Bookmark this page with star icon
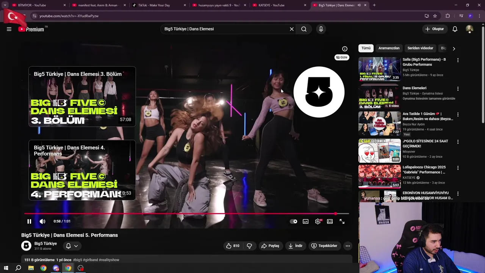 click(x=435, y=16)
